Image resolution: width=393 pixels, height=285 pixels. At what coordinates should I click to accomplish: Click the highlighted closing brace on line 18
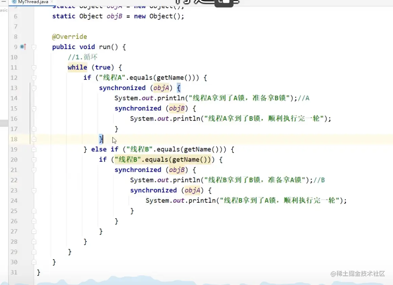tap(101, 139)
